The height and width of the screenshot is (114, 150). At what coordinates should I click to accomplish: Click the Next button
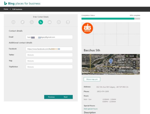click(65, 97)
